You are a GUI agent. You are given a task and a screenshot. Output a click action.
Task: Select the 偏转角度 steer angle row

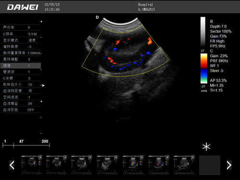21,47
